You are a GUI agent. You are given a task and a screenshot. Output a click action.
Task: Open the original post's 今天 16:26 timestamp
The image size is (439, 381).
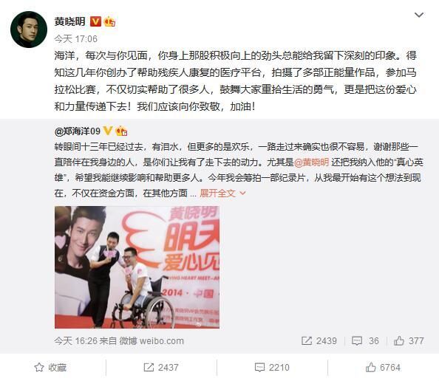coord(76,340)
